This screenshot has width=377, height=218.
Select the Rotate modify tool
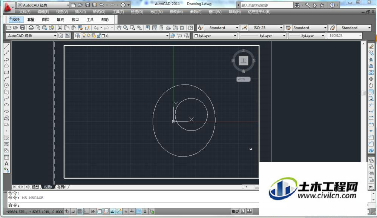(x=371, y=85)
